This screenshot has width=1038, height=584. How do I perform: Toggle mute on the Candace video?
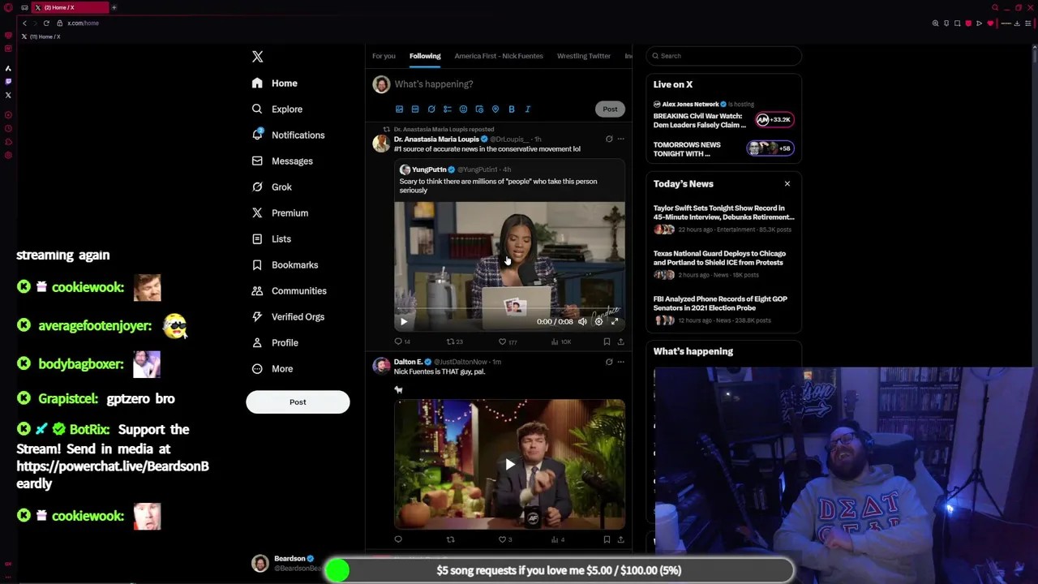[582, 322]
